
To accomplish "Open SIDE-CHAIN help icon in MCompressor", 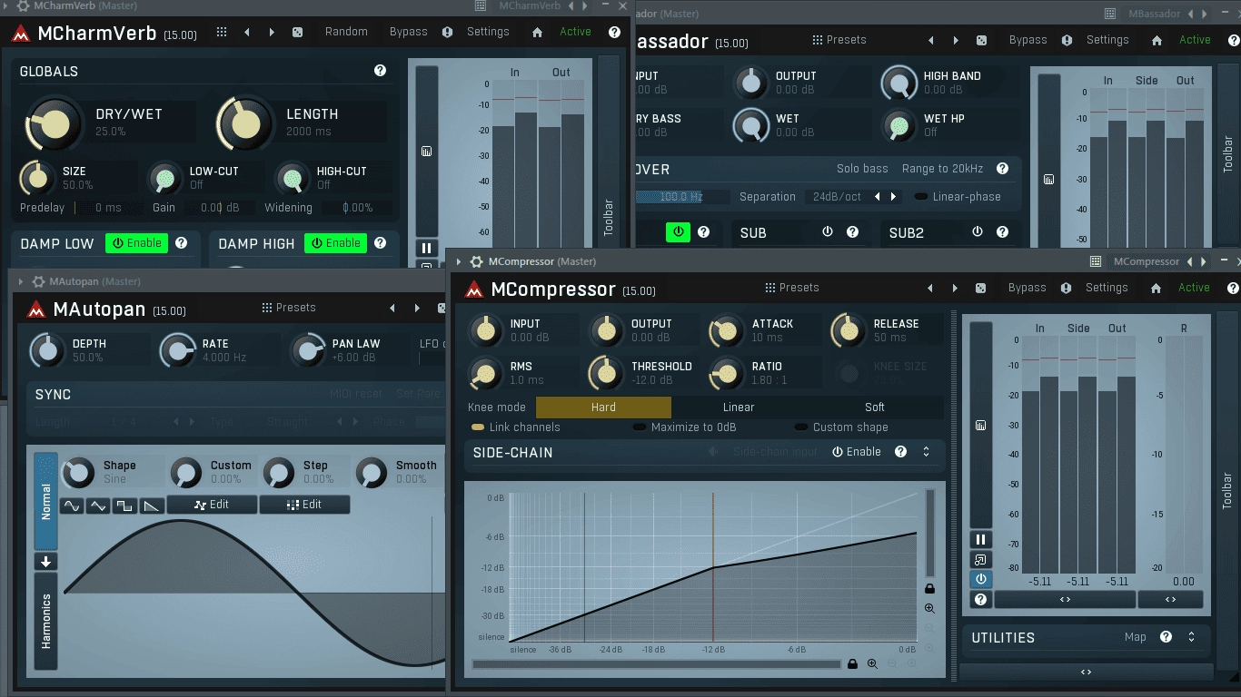I will (x=900, y=451).
